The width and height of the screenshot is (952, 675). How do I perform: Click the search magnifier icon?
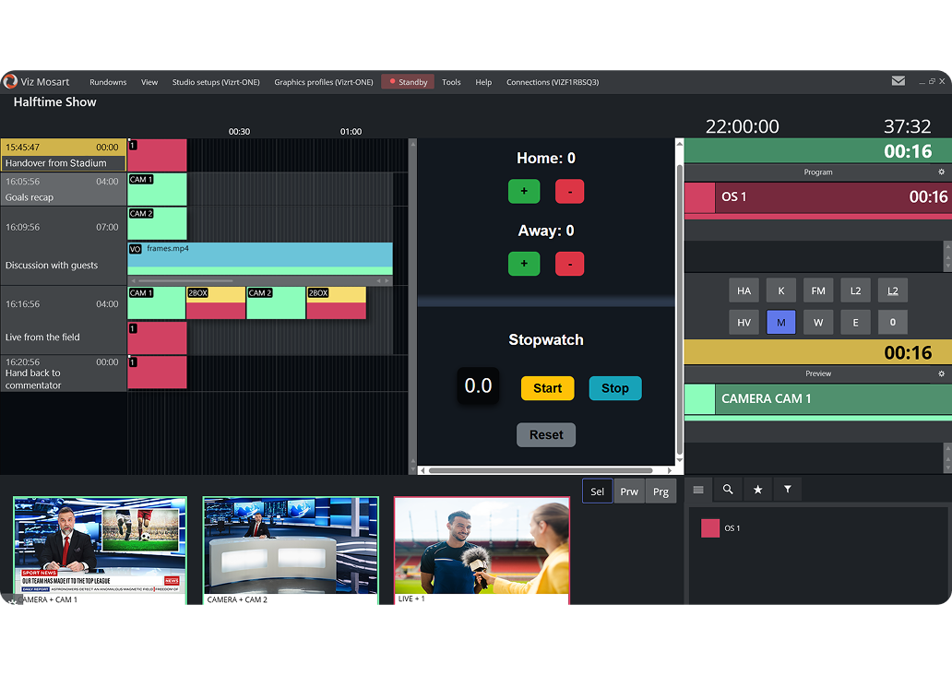[727, 490]
